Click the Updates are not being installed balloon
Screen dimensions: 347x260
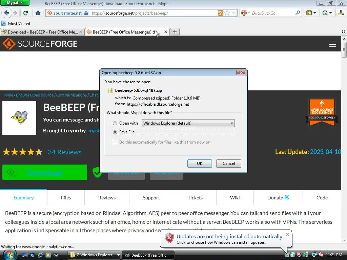tap(226, 239)
